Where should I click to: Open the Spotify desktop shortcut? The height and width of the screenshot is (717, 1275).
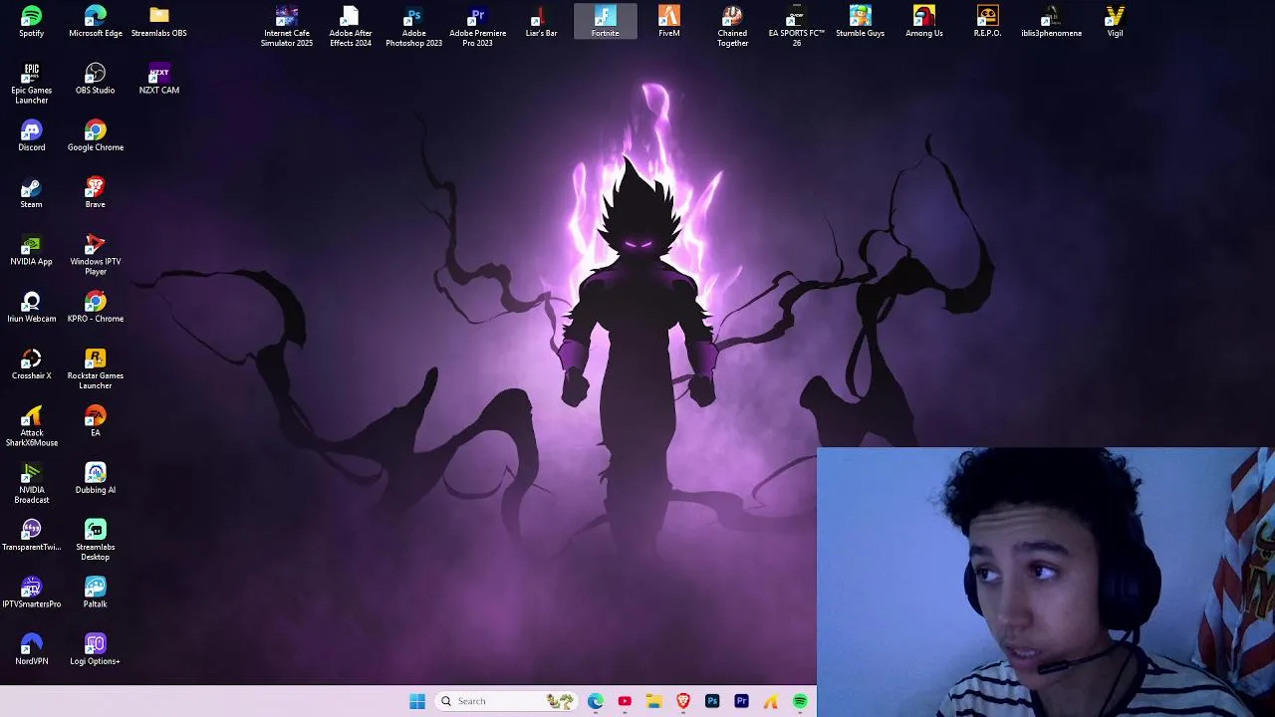(x=31, y=22)
